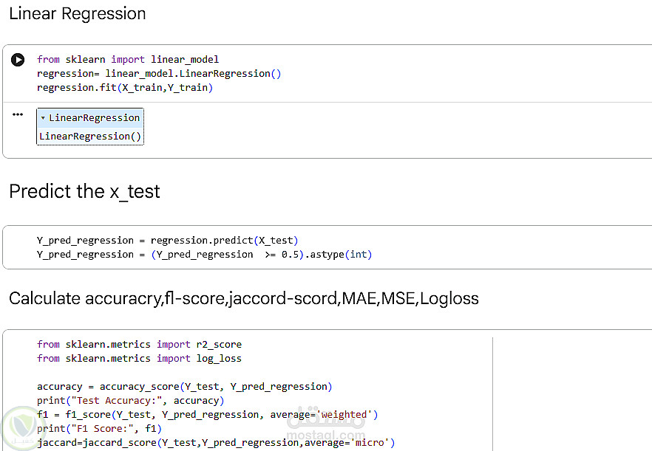Click the jaccard_score micro average line

pos(216,442)
